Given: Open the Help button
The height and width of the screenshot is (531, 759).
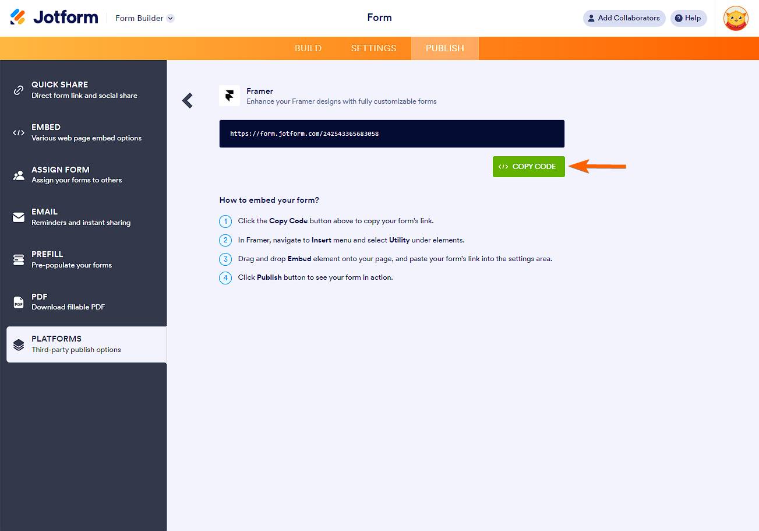Looking at the screenshot, I should click(x=688, y=18).
